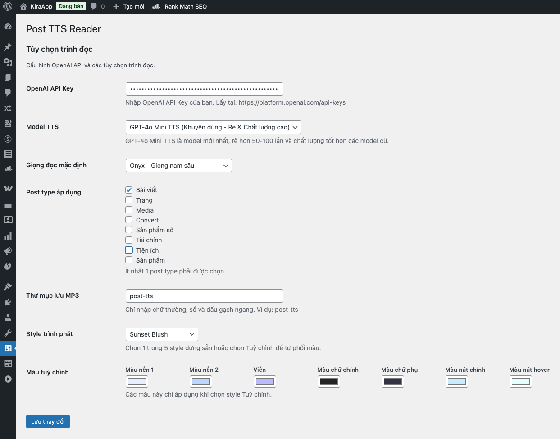This screenshot has height=439, width=560.
Task: Open the Style trình phát dropdown
Action: pyautogui.click(x=161, y=334)
